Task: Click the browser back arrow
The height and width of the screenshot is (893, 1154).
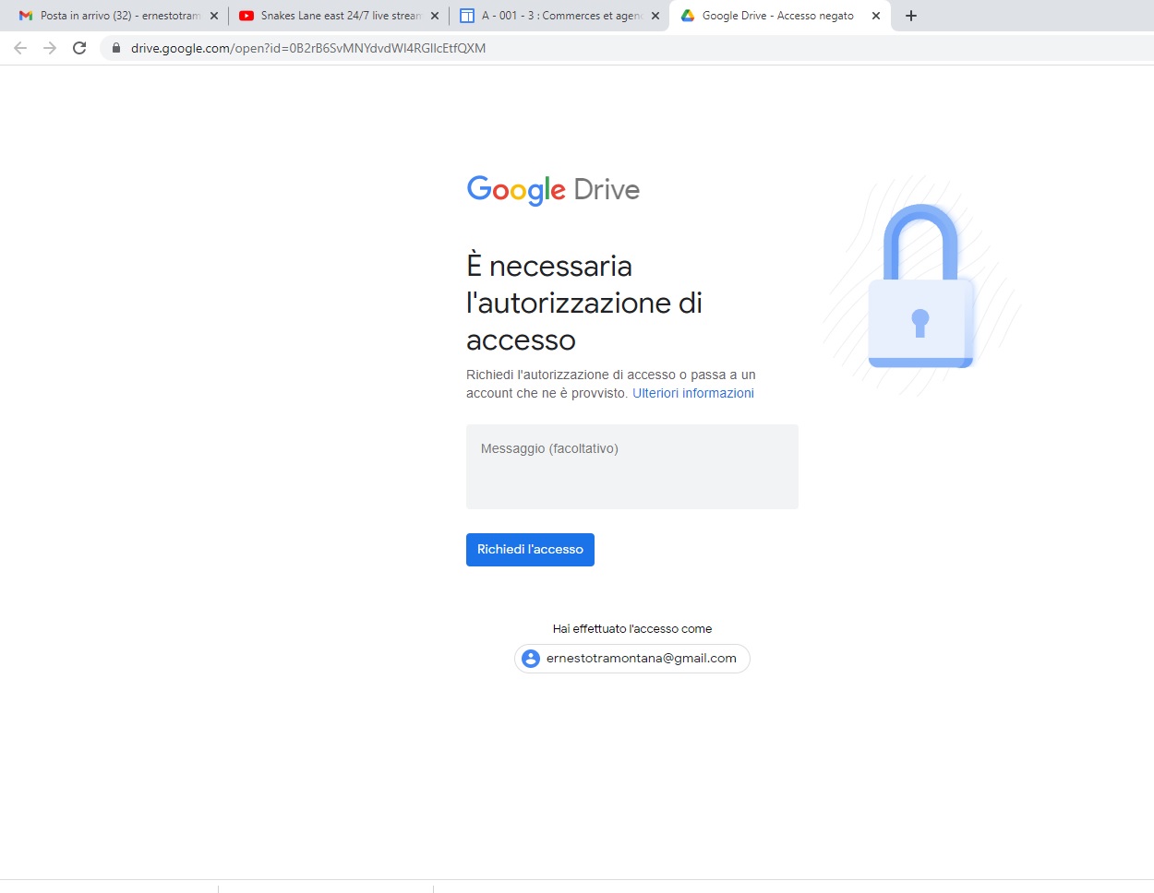Action: pos(20,48)
